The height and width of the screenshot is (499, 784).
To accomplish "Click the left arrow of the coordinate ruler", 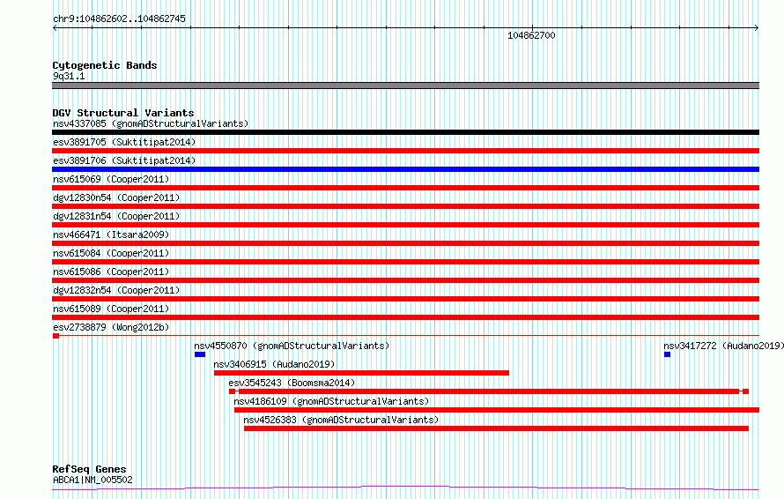I will [x=55, y=28].
